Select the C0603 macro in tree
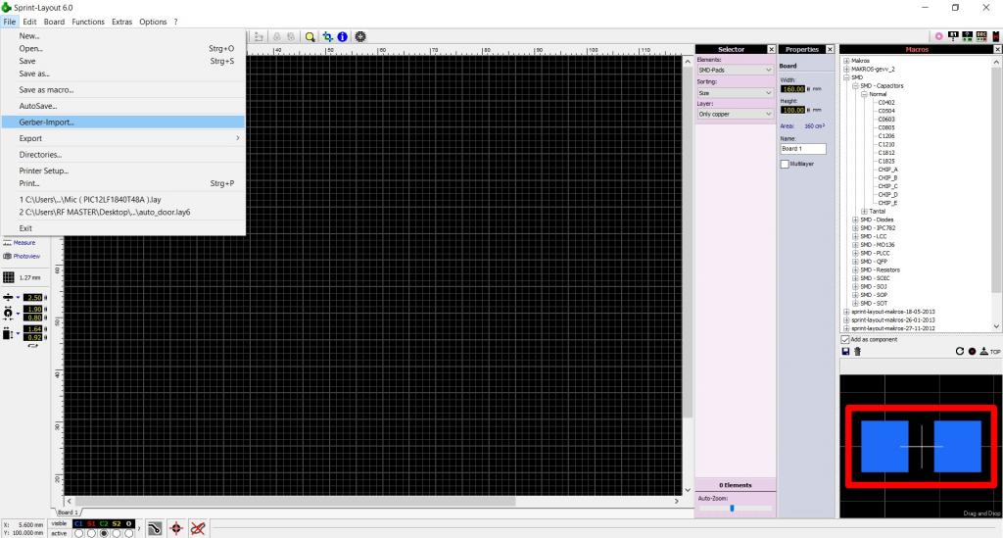Image resolution: width=1003 pixels, height=538 pixels. [x=885, y=119]
